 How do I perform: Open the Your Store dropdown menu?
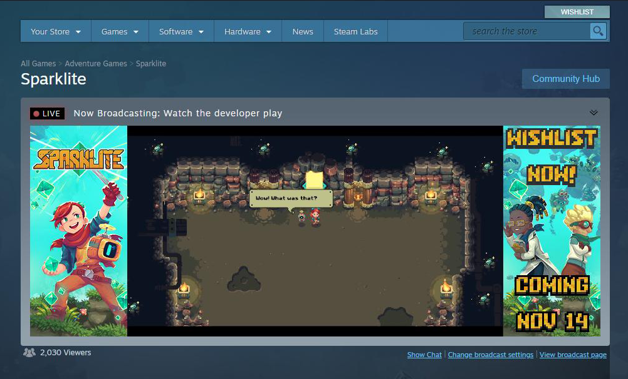tap(56, 31)
